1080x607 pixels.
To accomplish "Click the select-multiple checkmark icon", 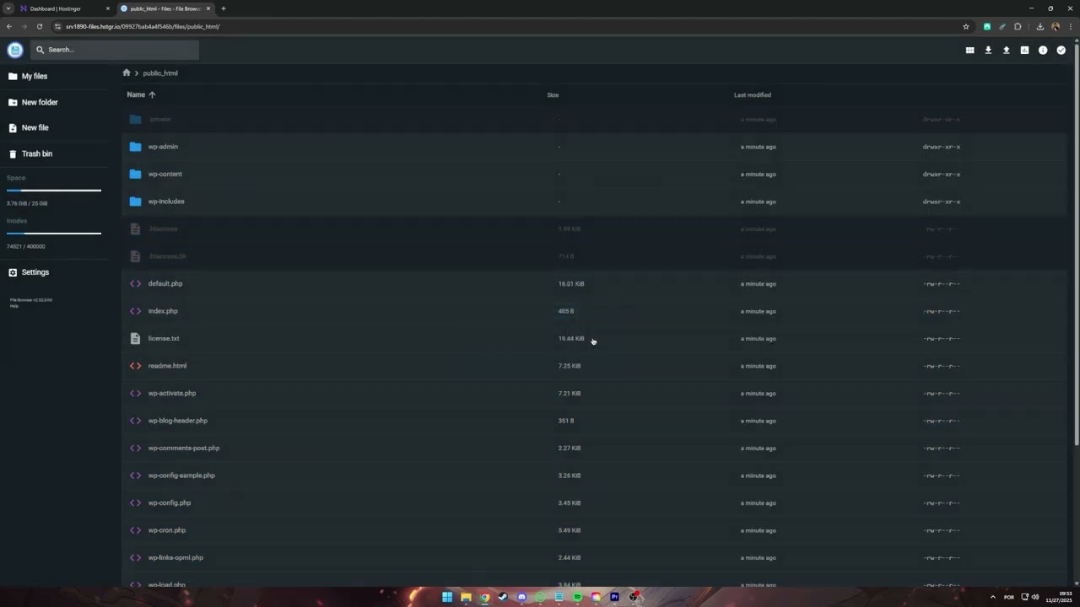I will 1061,51.
